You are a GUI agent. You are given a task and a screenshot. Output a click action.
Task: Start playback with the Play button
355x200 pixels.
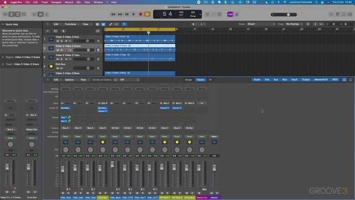pyautogui.click(x=134, y=14)
